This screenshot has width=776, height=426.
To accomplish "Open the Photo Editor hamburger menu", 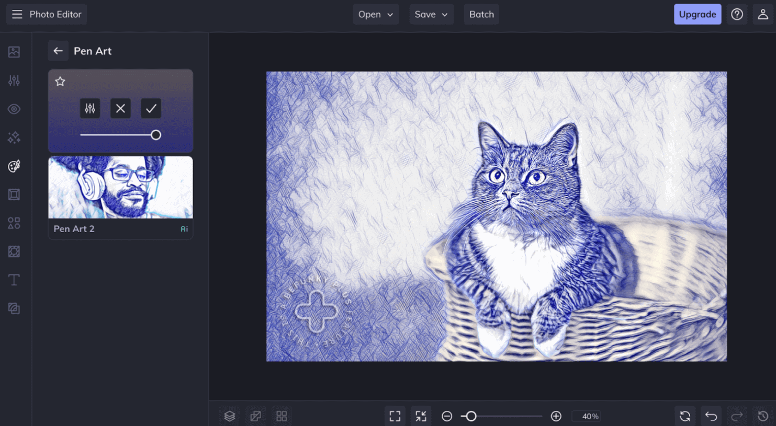I will coord(17,15).
